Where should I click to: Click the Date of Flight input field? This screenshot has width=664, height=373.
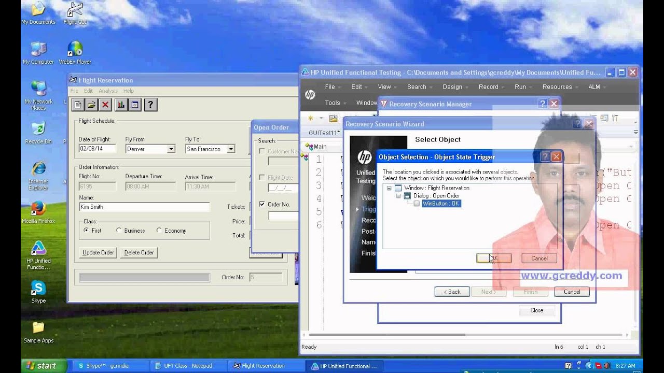pos(98,149)
